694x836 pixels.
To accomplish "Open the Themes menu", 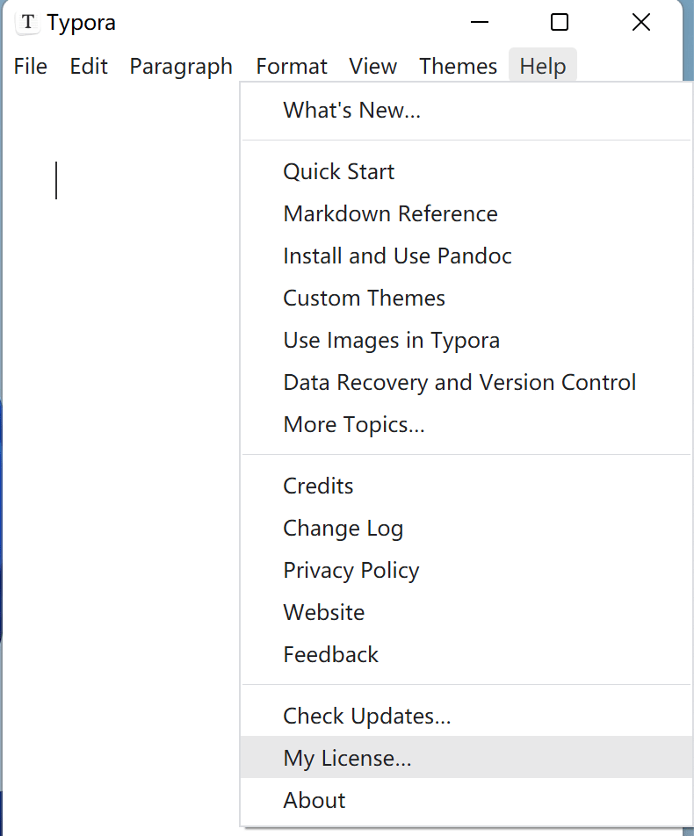I will click(x=458, y=67).
